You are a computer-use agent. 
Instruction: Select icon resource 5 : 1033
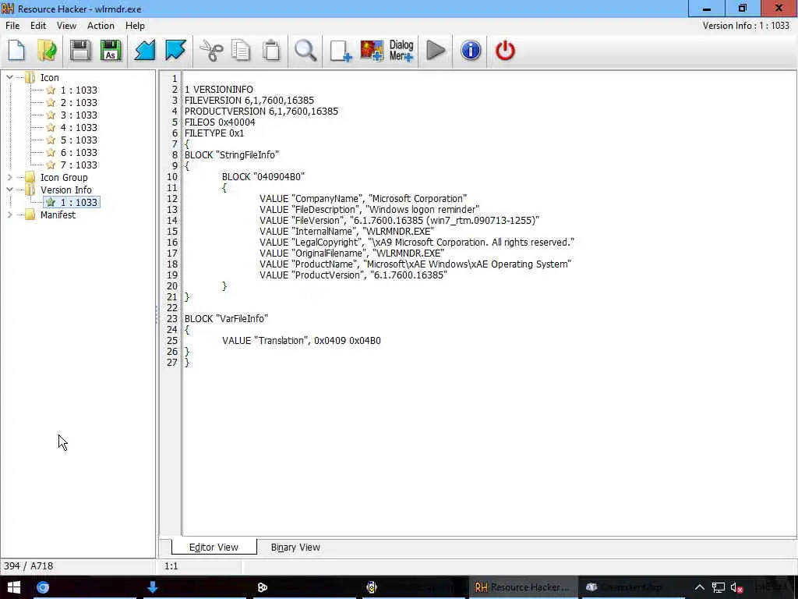point(79,140)
